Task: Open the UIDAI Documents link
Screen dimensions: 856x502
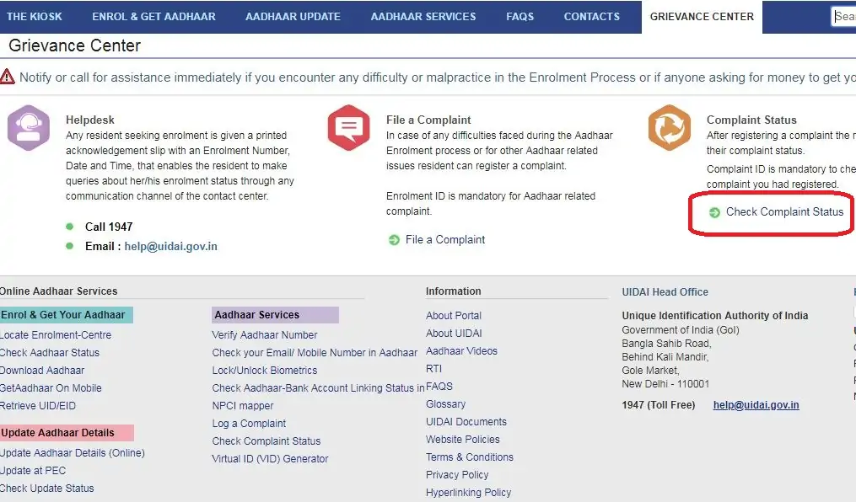Action: pos(466,422)
